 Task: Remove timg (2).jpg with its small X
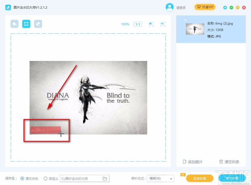tap(185, 20)
